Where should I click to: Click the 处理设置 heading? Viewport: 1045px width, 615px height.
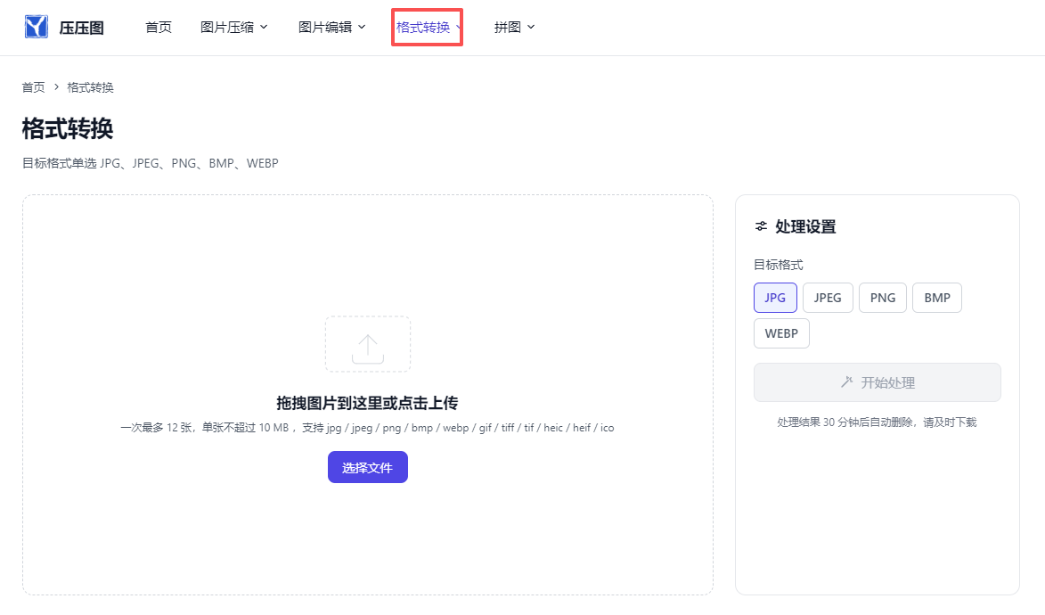[805, 226]
